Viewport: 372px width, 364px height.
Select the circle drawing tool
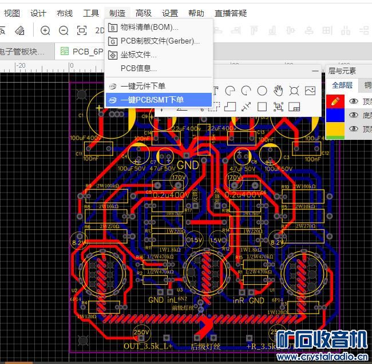[262, 91]
